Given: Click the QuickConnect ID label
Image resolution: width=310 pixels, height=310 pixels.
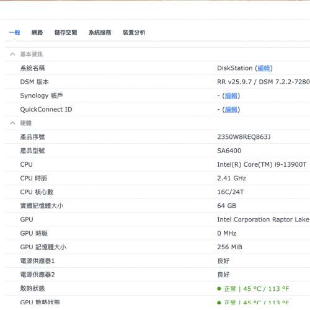Looking at the screenshot, I should point(46,109).
